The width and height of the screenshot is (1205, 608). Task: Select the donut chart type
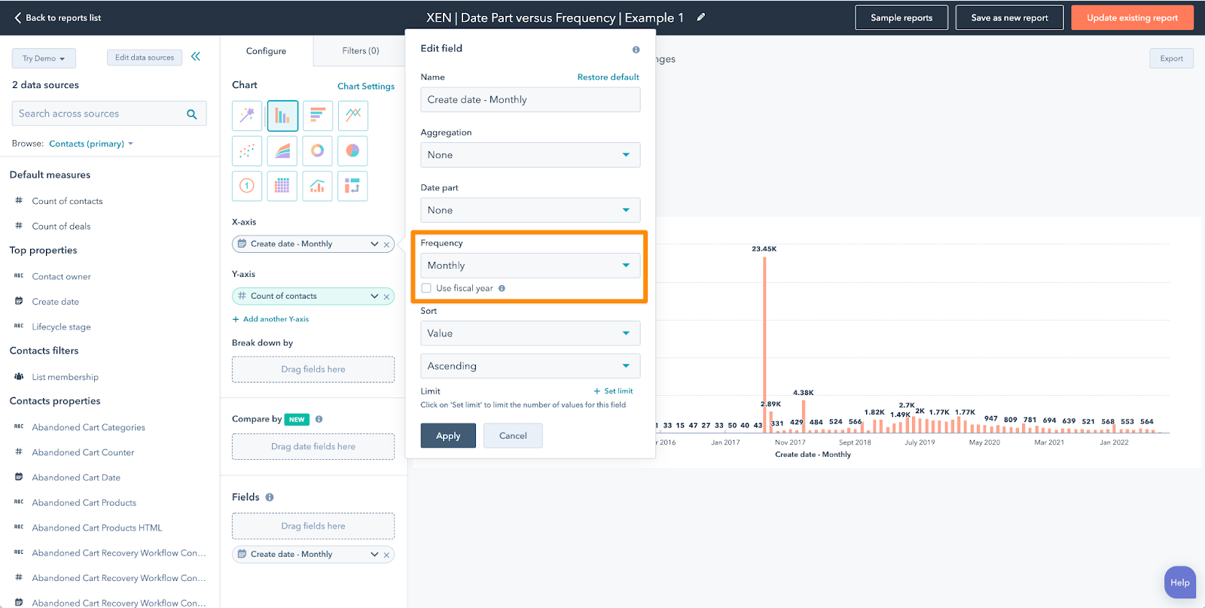tap(317, 150)
